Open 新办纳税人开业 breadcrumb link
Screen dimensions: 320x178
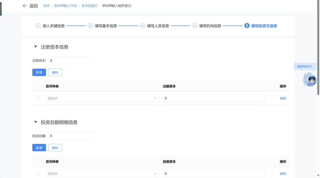pyautogui.click(x=65, y=6)
